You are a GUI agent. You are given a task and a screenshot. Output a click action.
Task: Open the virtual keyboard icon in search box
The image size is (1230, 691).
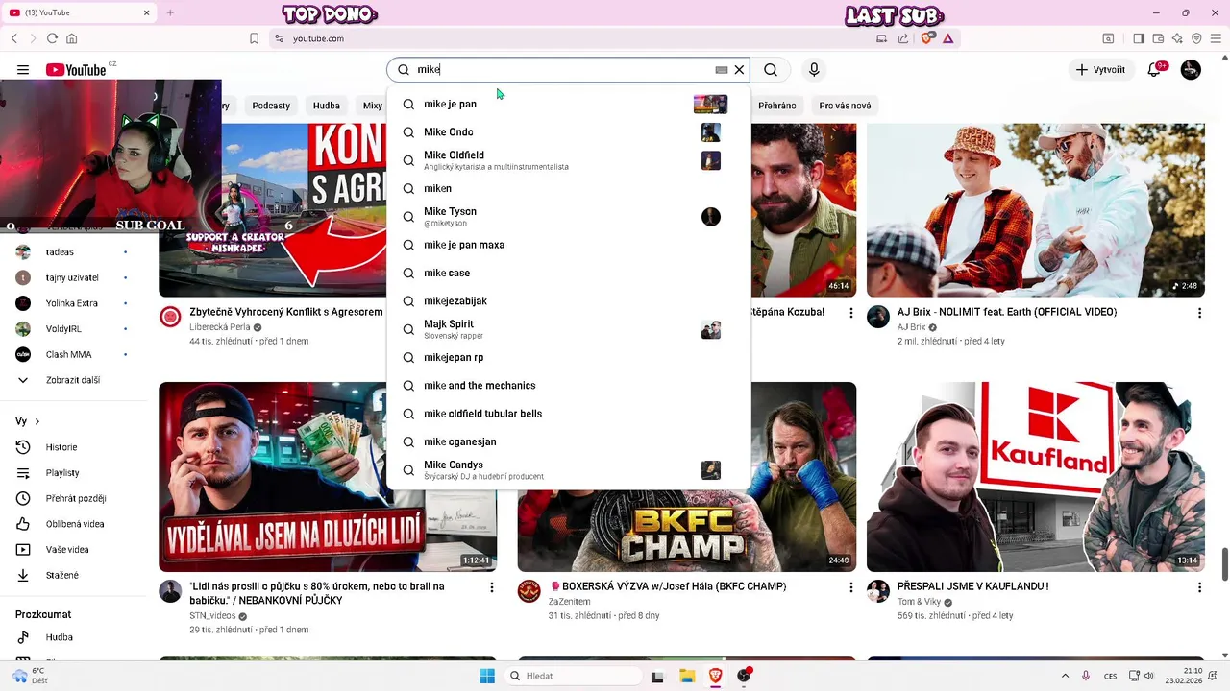pos(722,70)
